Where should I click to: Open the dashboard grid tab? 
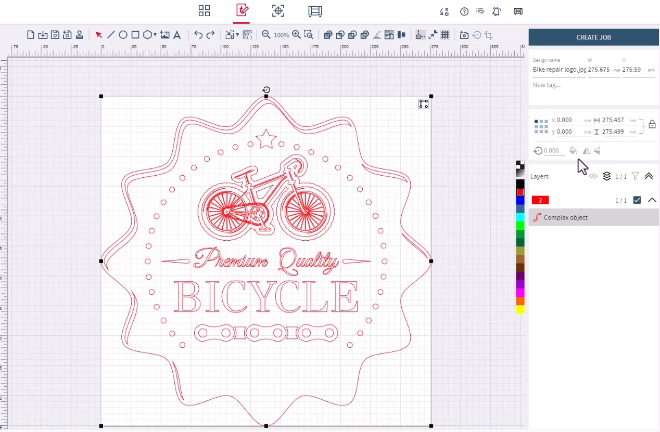(204, 11)
